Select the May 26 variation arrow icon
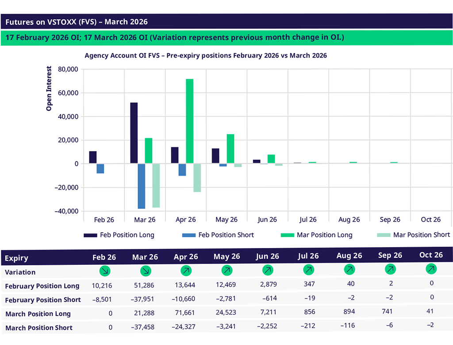This screenshot has height=345, width=453. (227, 269)
